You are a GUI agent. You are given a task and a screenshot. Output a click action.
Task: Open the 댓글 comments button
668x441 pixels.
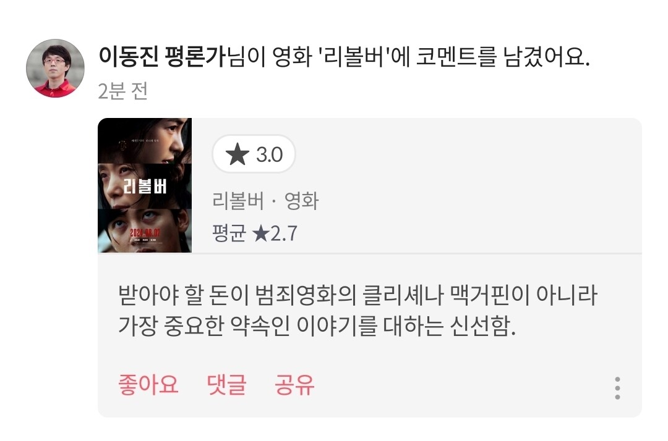pyautogui.click(x=226, y=385)
